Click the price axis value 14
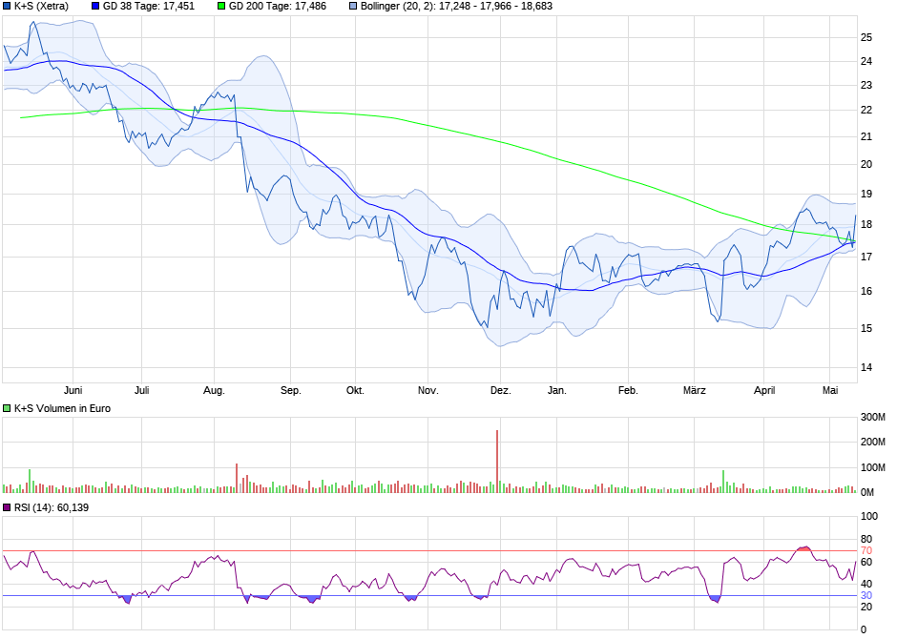The image size is (897, 639). (x=866, y=367)
